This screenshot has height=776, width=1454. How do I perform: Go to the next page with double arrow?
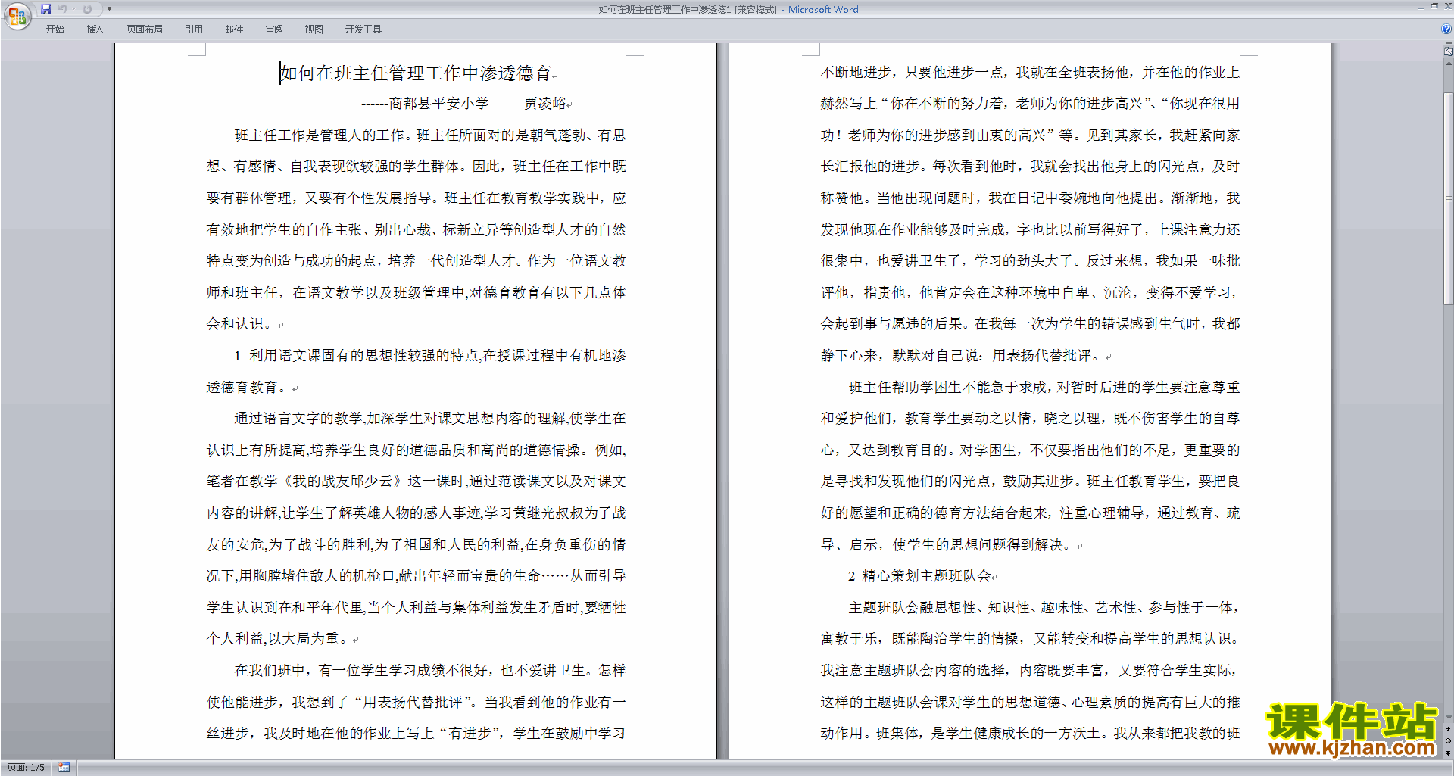(x=1449, y=753)
